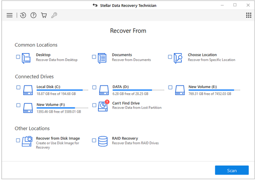The height and width of the screenshot is (180, 255).
Task: Click 'RAID Recovery' label
Action: 125,138
